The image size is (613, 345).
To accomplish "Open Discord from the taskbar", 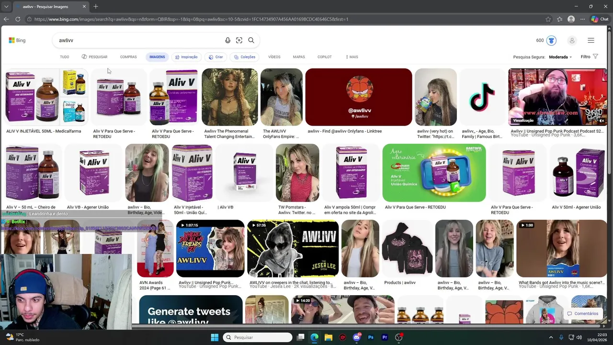I will click(x=357, y=337).
